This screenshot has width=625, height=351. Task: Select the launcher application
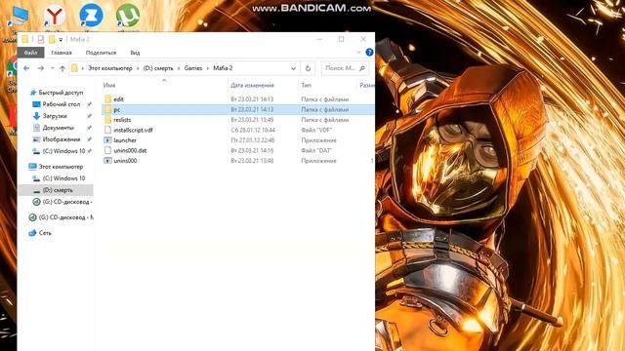(x=125, y=140)
